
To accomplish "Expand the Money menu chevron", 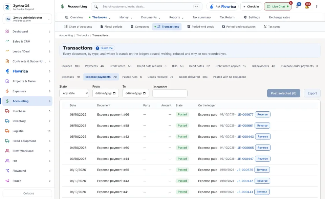I will coord(131,18).
